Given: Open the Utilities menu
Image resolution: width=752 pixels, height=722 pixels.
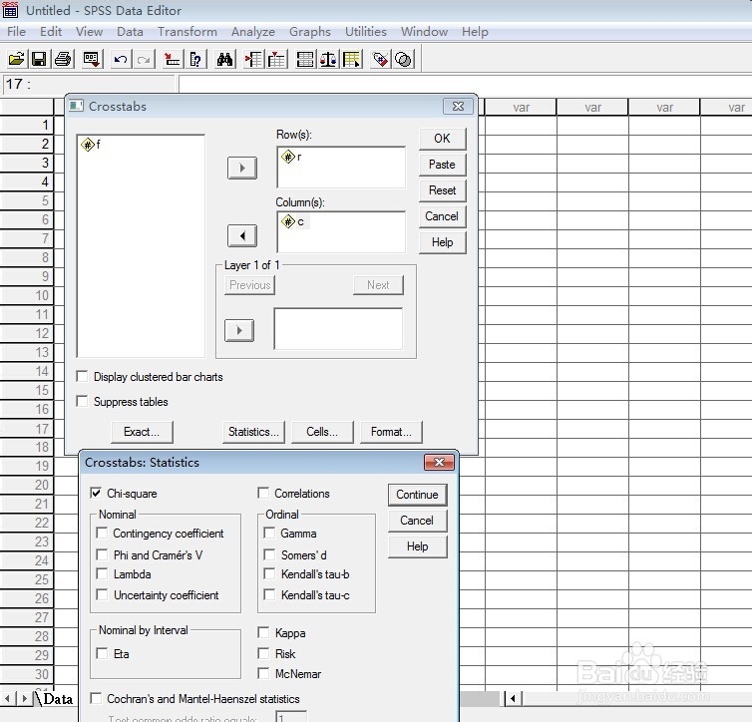Looking at the screenshot, I should [x=366, y=32].
